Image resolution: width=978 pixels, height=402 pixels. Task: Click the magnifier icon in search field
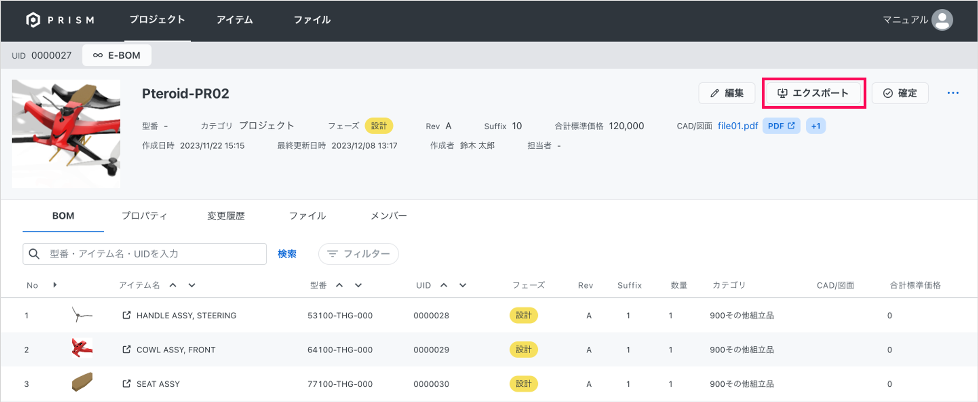pyautogui.click(x=34, y=254)
